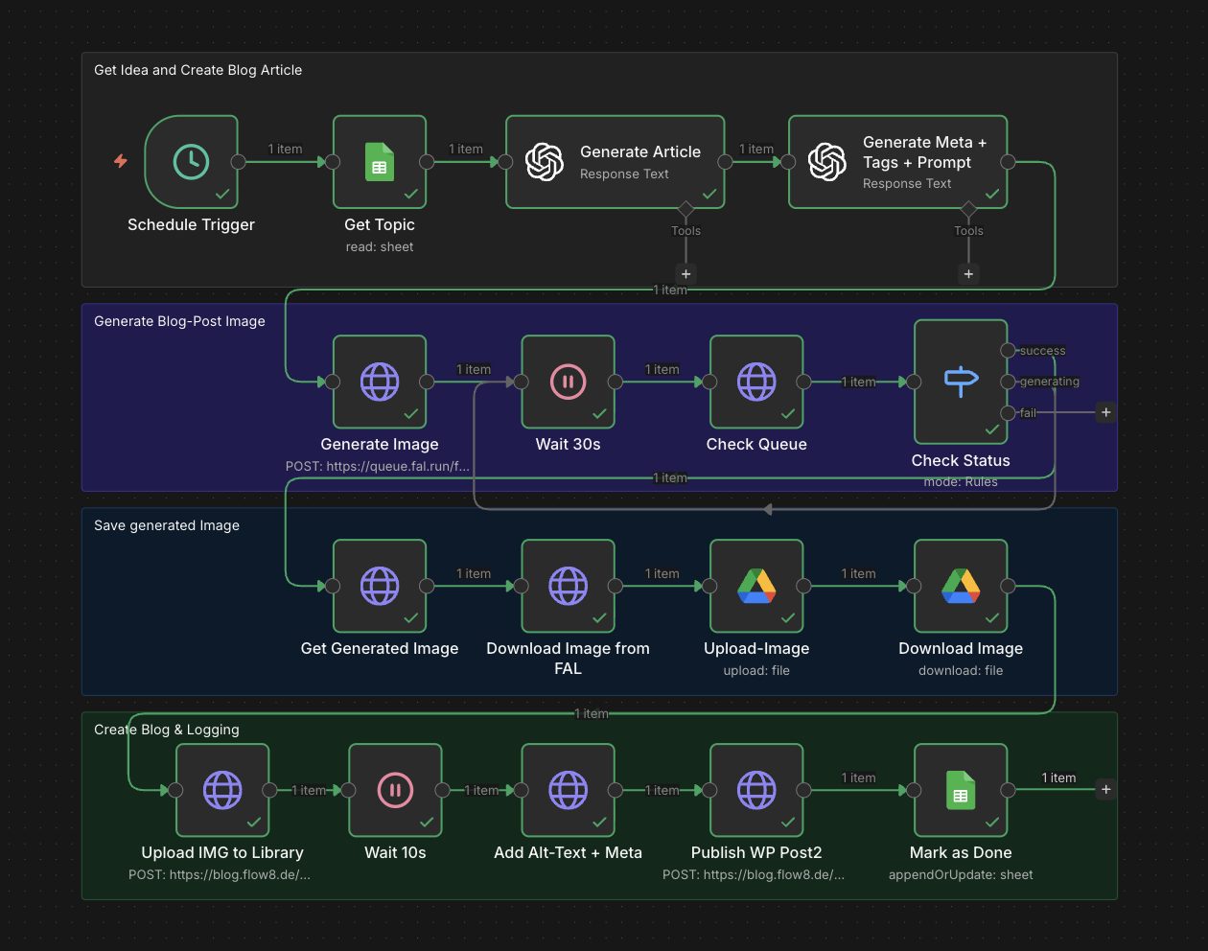Screen dimensions: 1208x951
Task: Select the Get Generated Image node
Action: click(x=380, y=586)
